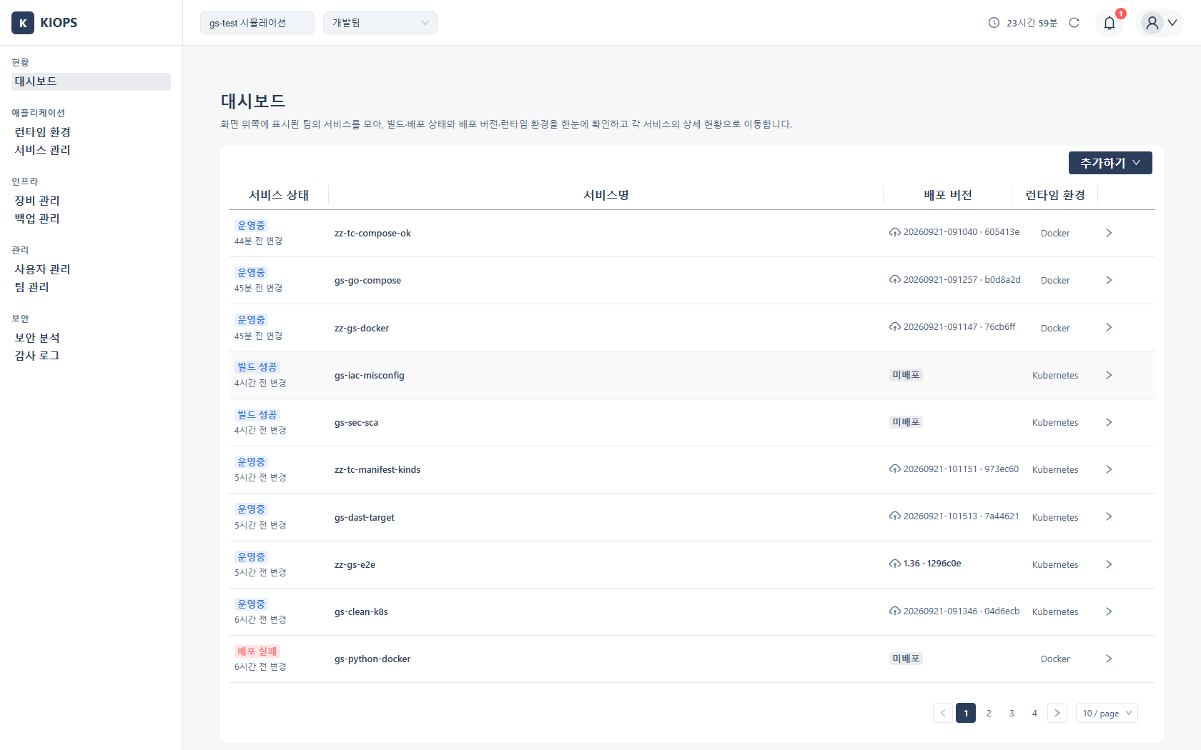Open 장비 관리 in the sidebar

point(37,201)
